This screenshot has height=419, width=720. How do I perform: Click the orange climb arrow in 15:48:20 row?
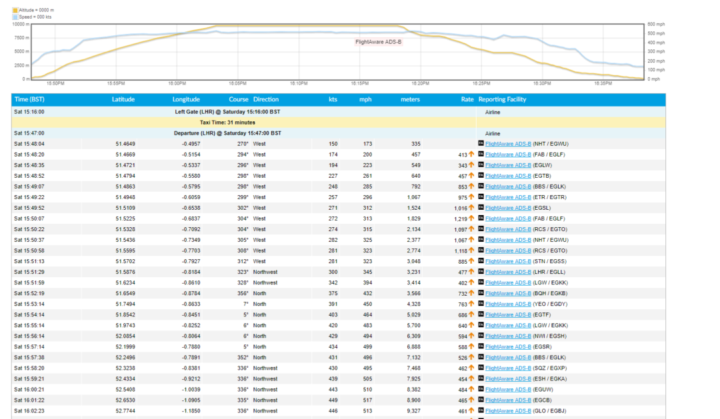[x=471, y=155]
